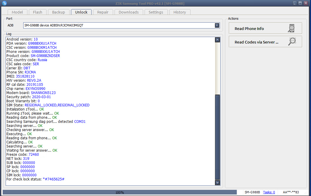This screenshot has height=196, width=311.
Task: Click the Z3X app icon in title bar
Action: click(4, 3)
